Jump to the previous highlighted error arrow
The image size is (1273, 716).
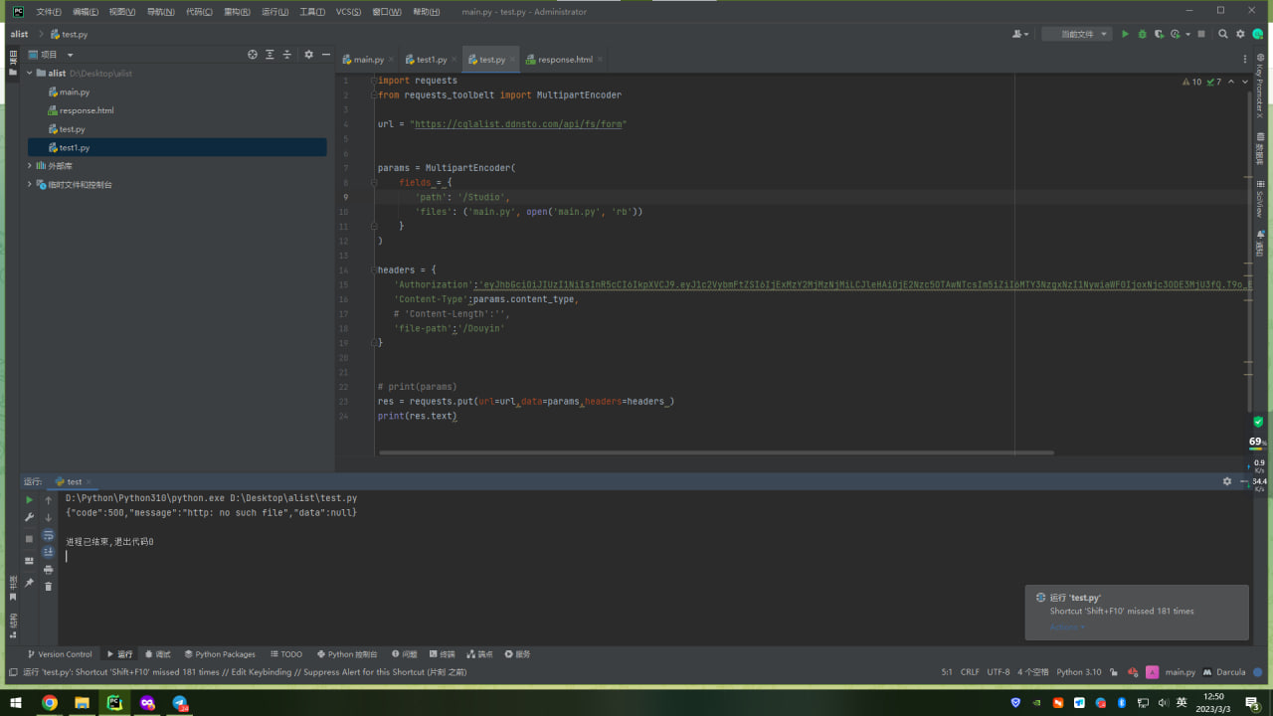click(x=1231, y=82)
